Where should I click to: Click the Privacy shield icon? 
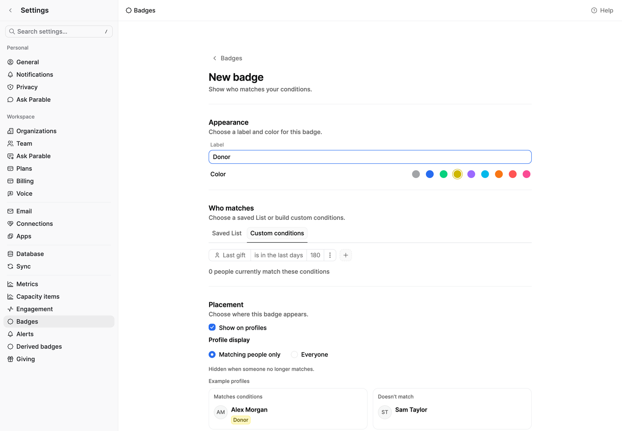[x=10, y=87]
